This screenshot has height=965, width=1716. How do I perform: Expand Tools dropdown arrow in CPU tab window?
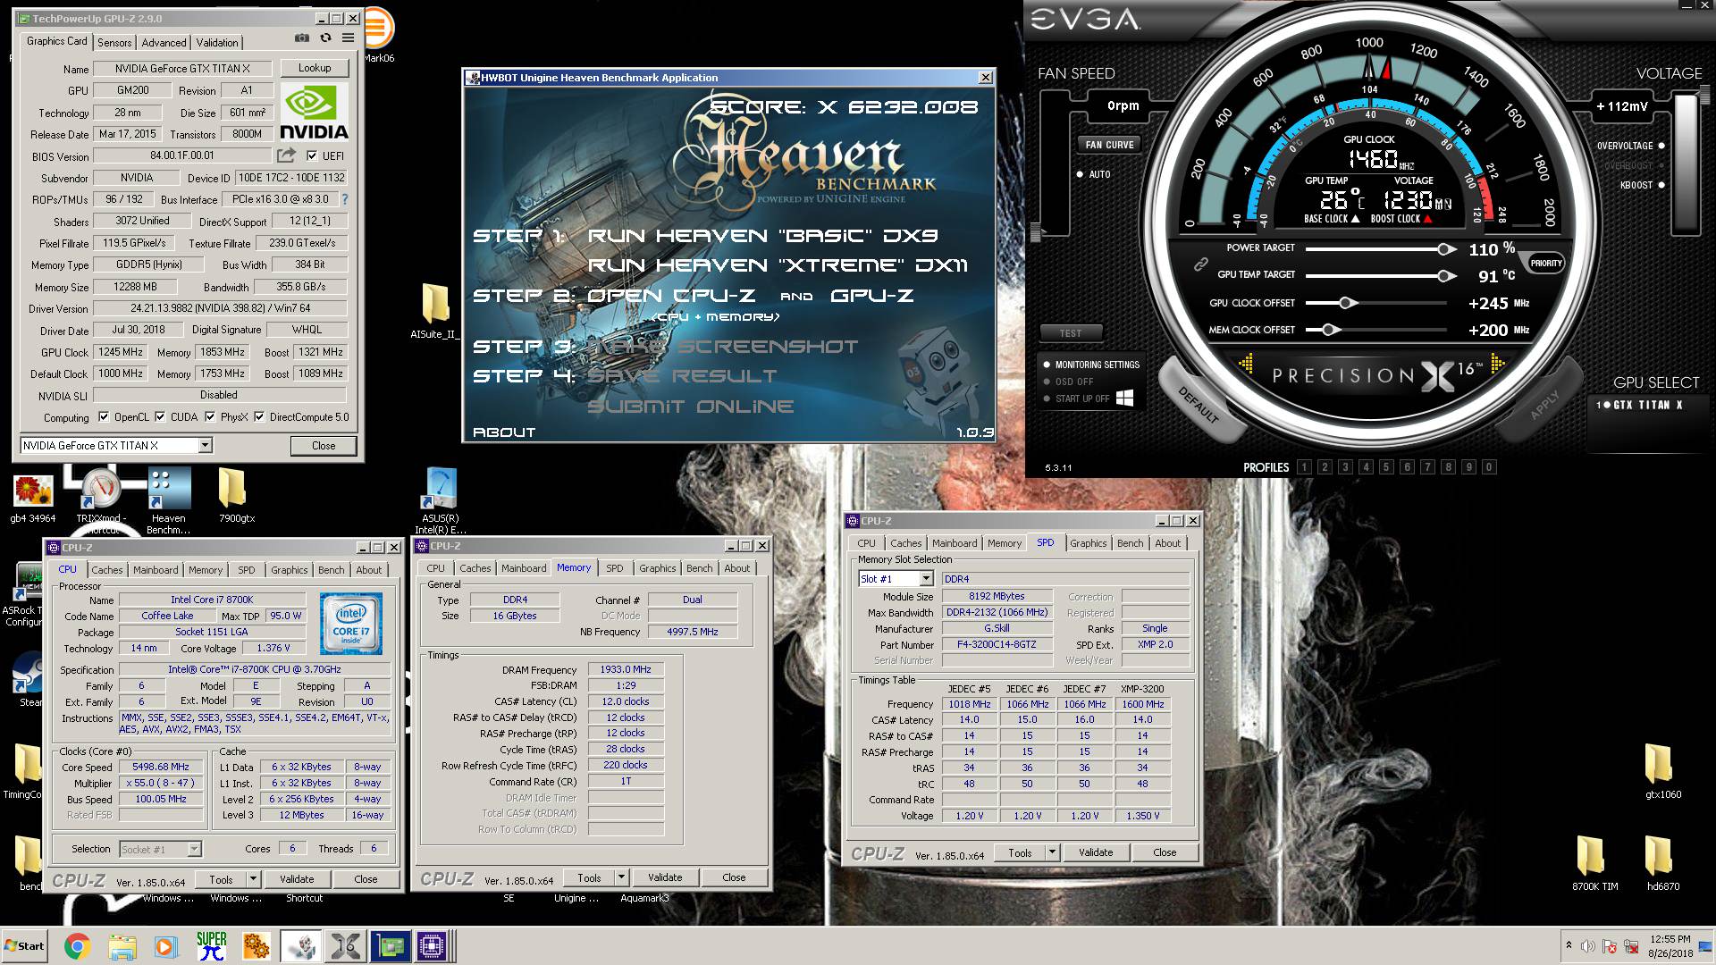click(x=253, y=879)
